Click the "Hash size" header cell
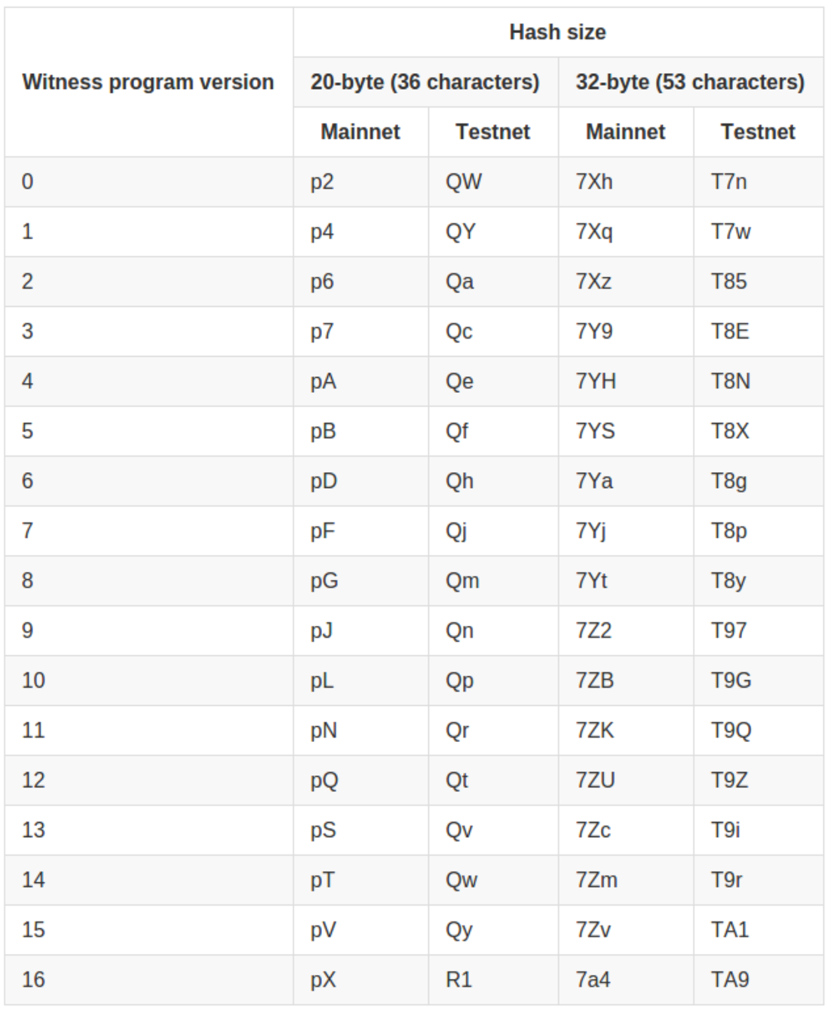Screen dimensions: 831x1012 [557, 32]
